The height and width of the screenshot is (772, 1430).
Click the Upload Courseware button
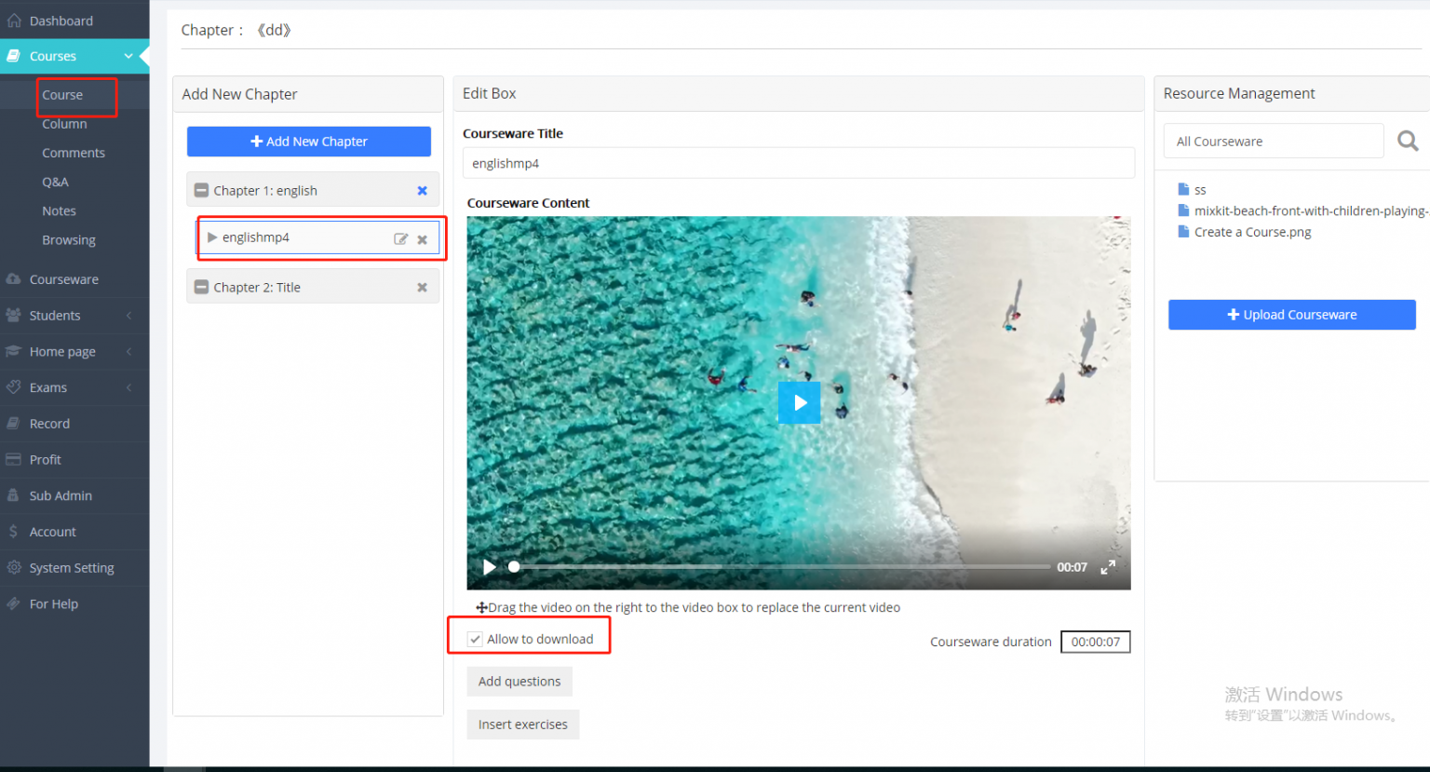1291,315
